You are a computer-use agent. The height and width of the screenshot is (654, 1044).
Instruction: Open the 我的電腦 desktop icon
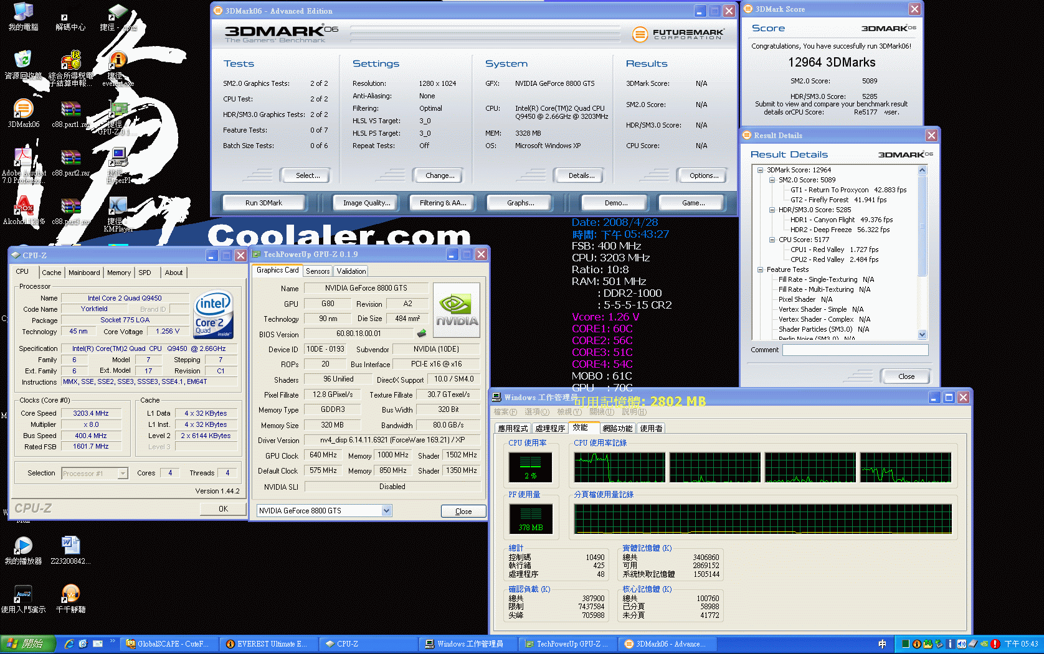[23, 16]
